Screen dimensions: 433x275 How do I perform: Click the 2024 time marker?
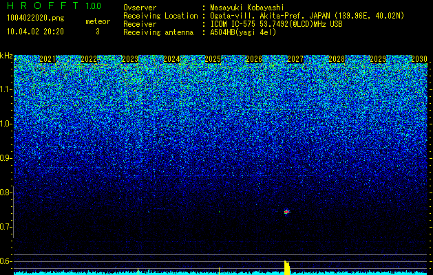point(171,59)
